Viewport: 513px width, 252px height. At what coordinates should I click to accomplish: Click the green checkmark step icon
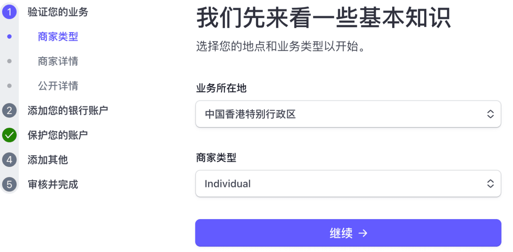click(10, 135)
